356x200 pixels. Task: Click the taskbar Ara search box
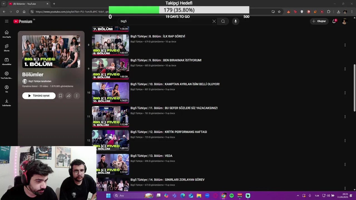(134, 196)
